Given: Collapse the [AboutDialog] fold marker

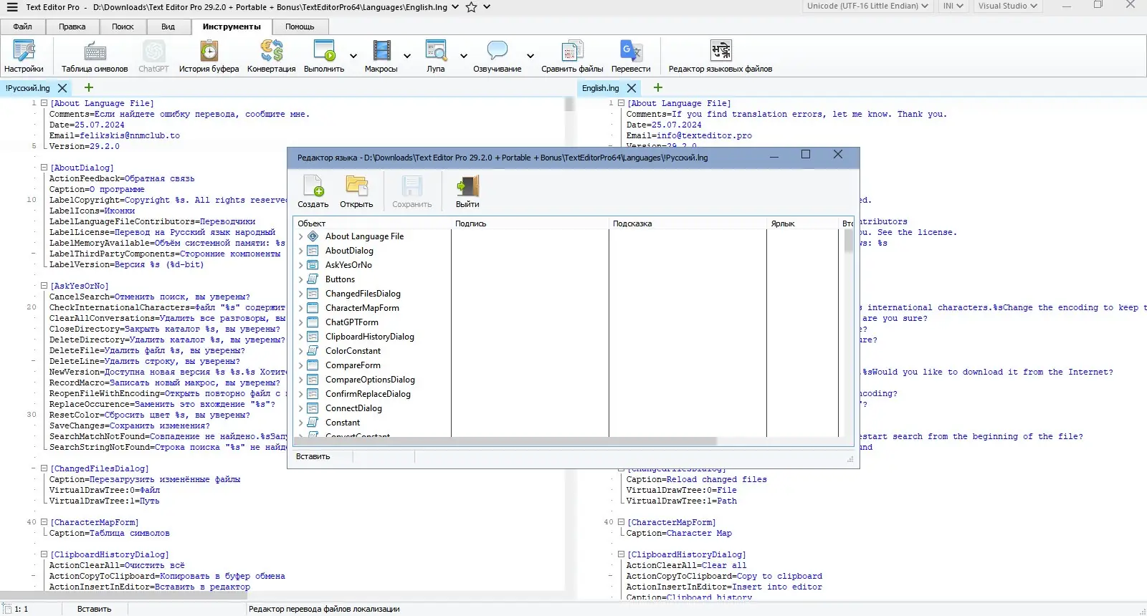Looking at the screenshot, I should pyautogui.click(x=44, y=168).
